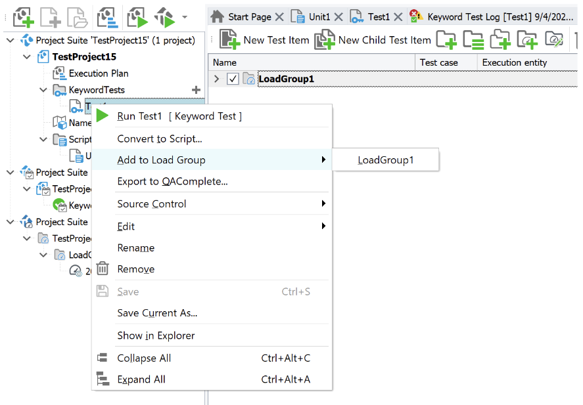583x405 pixels.
Task: Click the Run Project toolbar icon
Action: click(137, 16)
